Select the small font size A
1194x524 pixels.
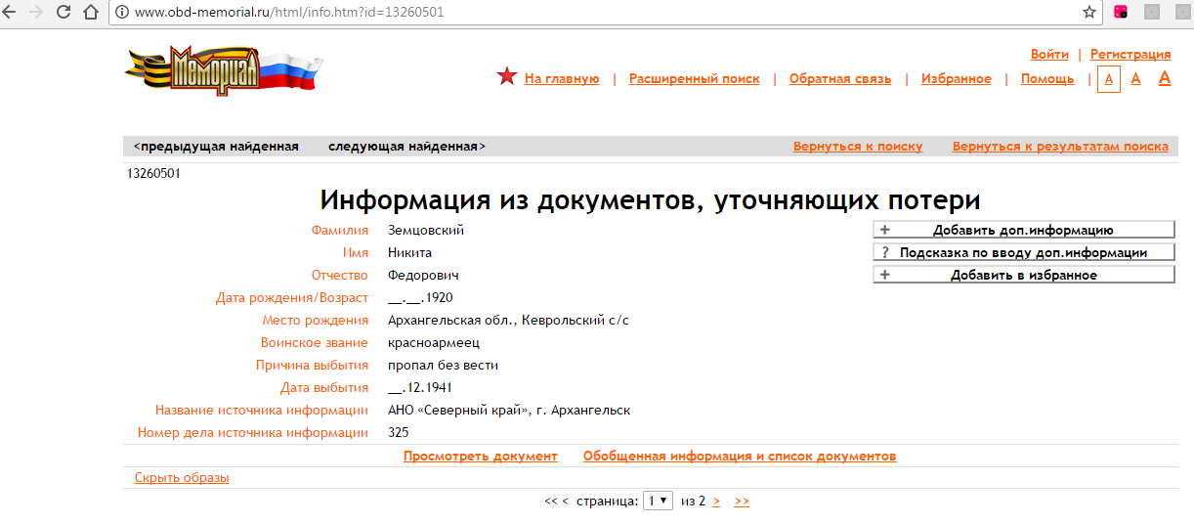click(x=1108, y=79)
